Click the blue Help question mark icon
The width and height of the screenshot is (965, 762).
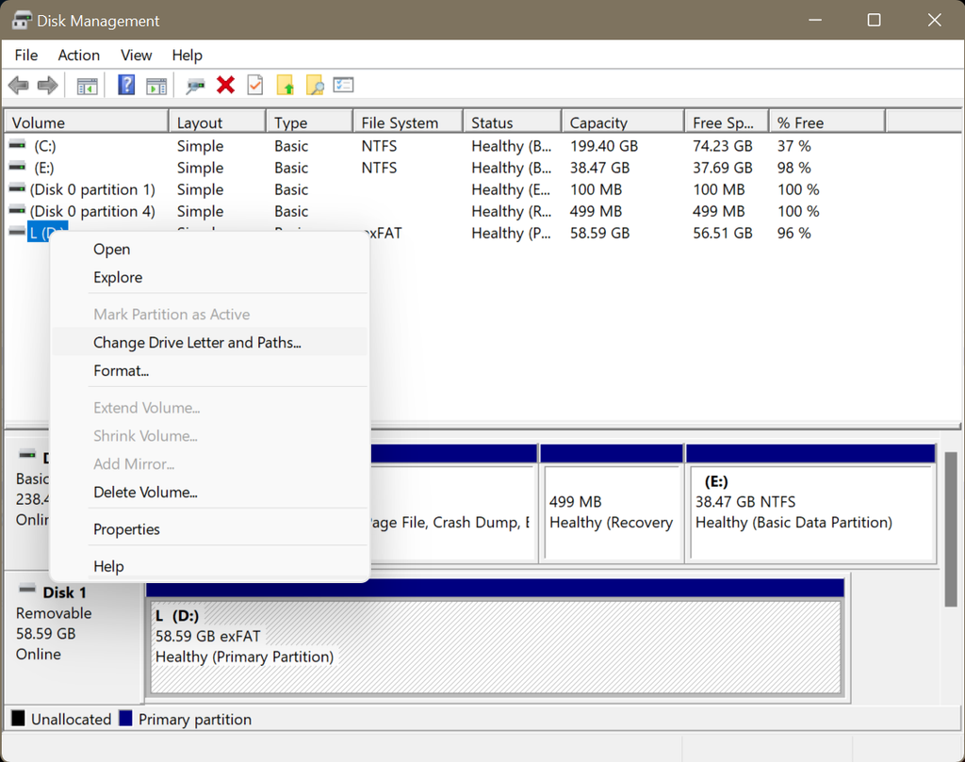point(126,85)
